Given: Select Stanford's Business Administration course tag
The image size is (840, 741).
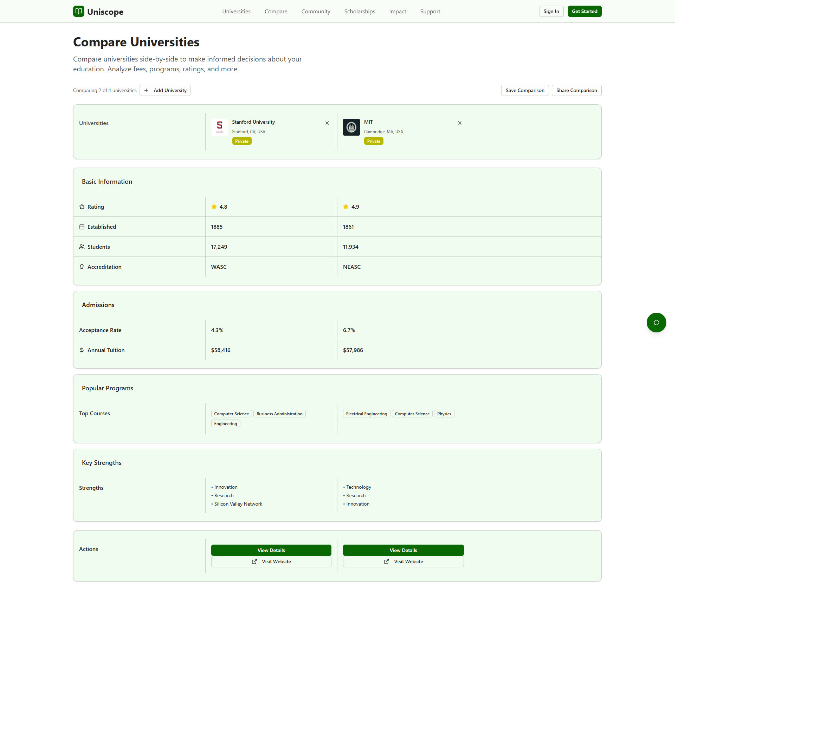Looking at the screenshot, I should coord(279,414).
